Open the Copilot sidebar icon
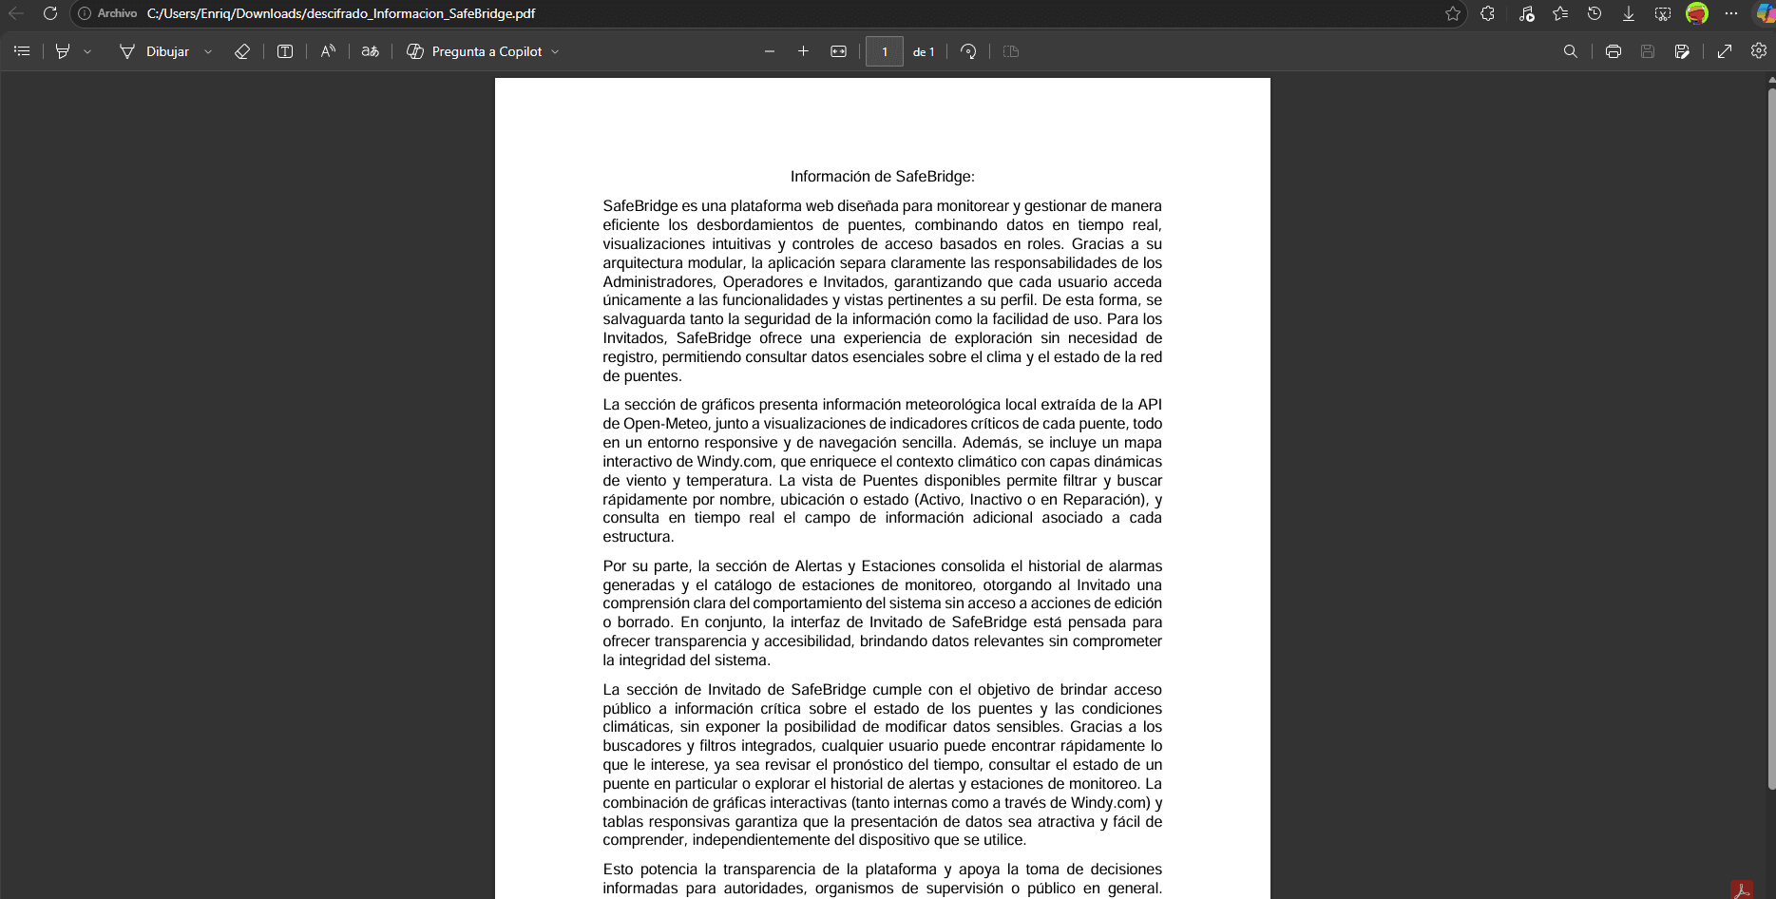This screenshot has height=899, width=1776. [x=1765, y=13]
